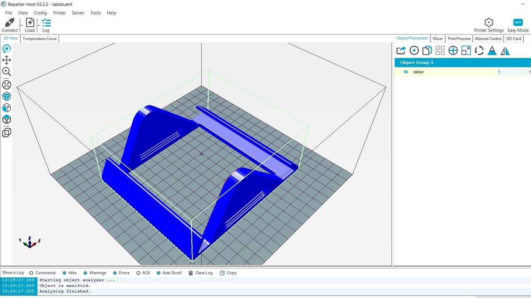Click the add object plus-circle icon
Viewport: 531px width, 298px height.
[414, 50]
